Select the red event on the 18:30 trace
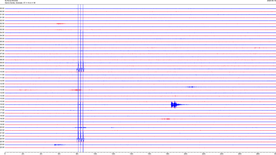The image size is (276, 155). [x=166, y=119]
